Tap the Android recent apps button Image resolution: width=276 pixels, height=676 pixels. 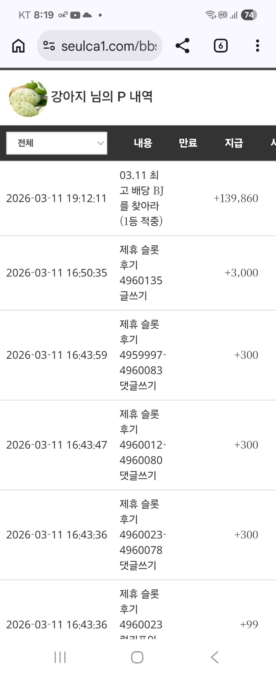coord(60,657)
